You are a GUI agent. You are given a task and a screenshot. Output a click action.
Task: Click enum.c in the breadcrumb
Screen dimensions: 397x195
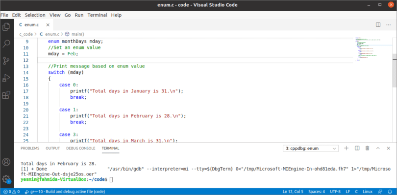tap(52, 34)
